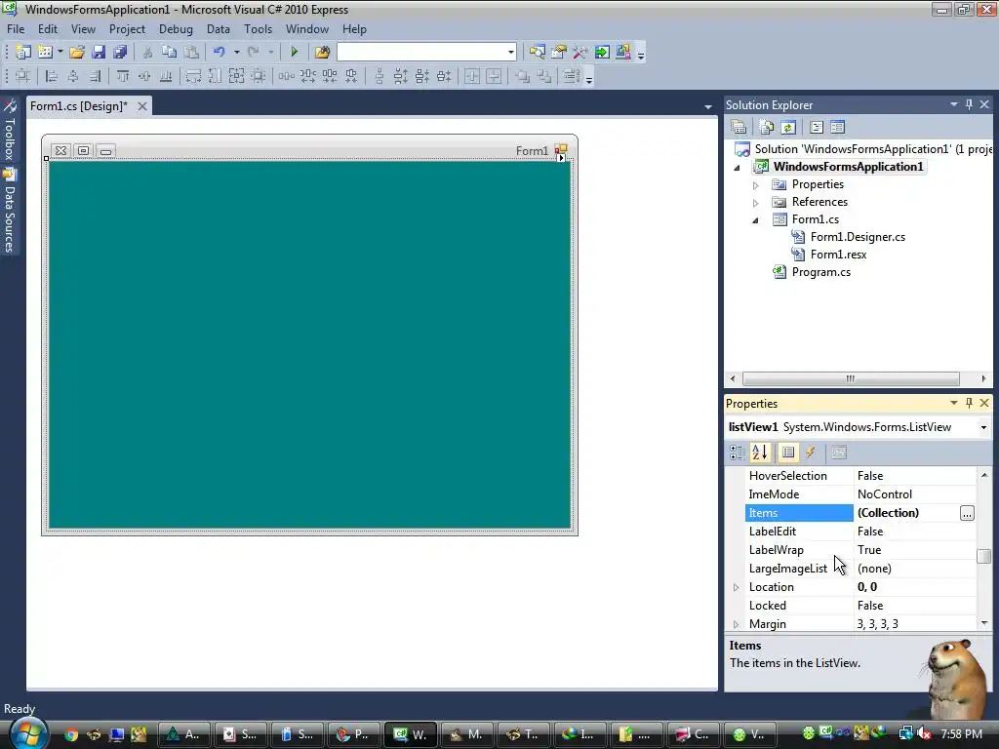Screen dimensions: 999x749
Task: Click the Solution Explorer horizontal scrollbar thumb
Action: pos(851,379)
